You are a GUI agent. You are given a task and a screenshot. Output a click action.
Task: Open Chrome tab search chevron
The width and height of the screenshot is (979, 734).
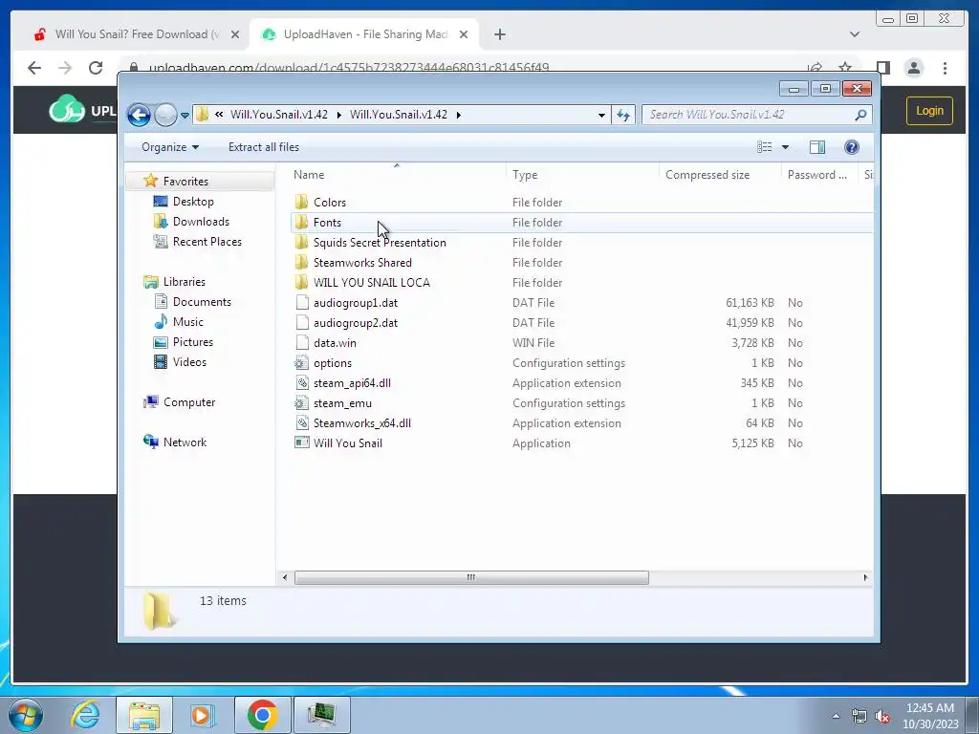(x=854, y=34)
